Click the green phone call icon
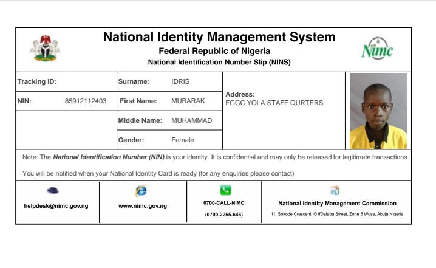Screen dimensions: 436x268 [225, 190]
